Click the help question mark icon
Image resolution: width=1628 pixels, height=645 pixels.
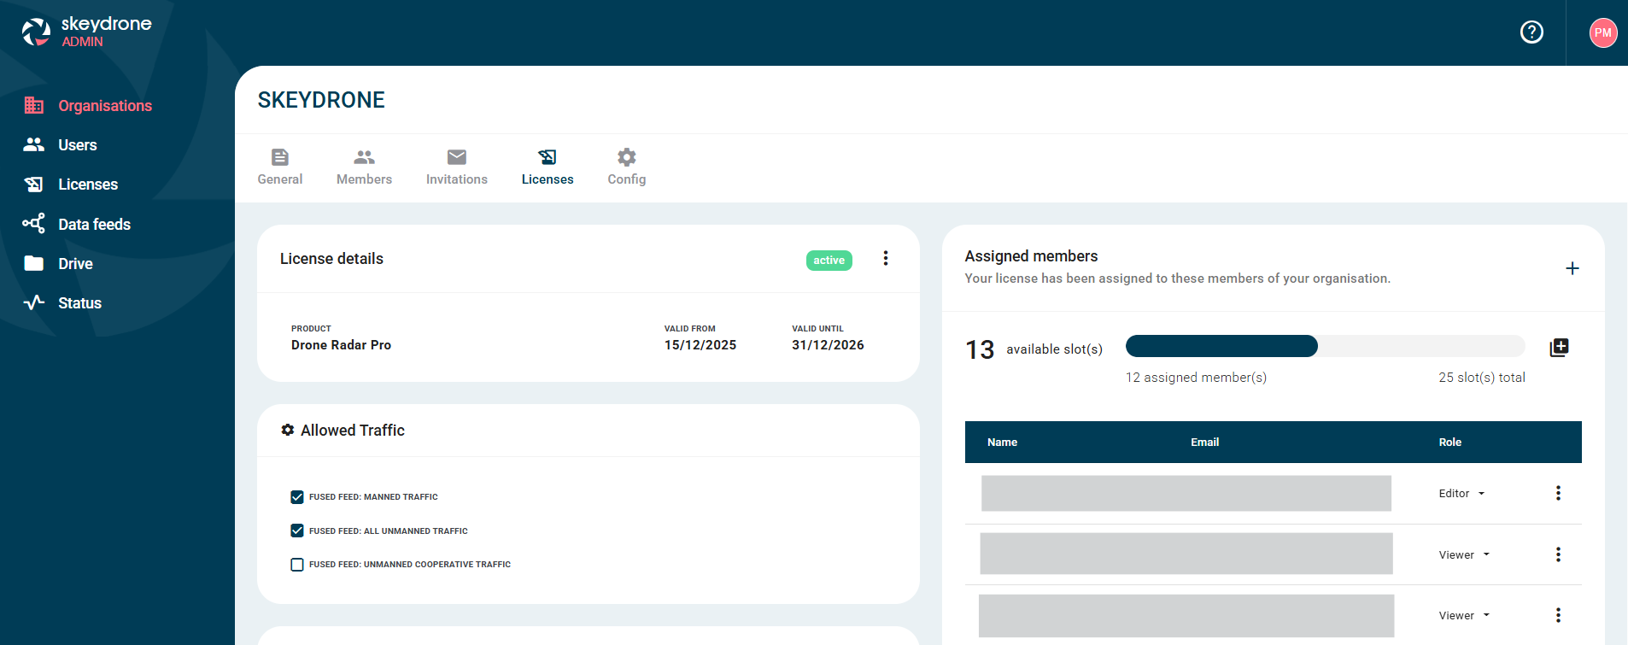[x=1531, y=32]
